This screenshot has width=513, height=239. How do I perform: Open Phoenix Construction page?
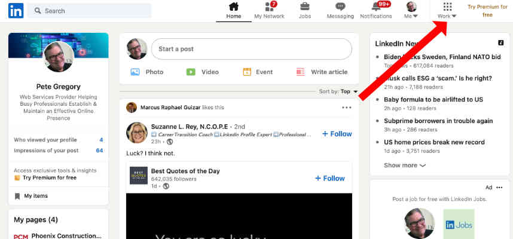(66, 236)
